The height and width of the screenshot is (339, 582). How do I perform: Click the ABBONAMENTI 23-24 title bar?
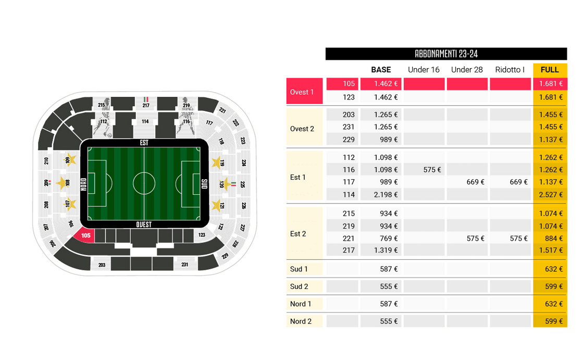[446, 54]
